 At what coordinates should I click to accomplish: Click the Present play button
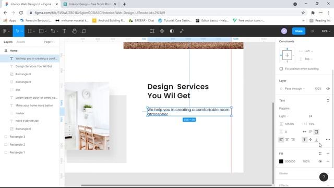[313, 31]
